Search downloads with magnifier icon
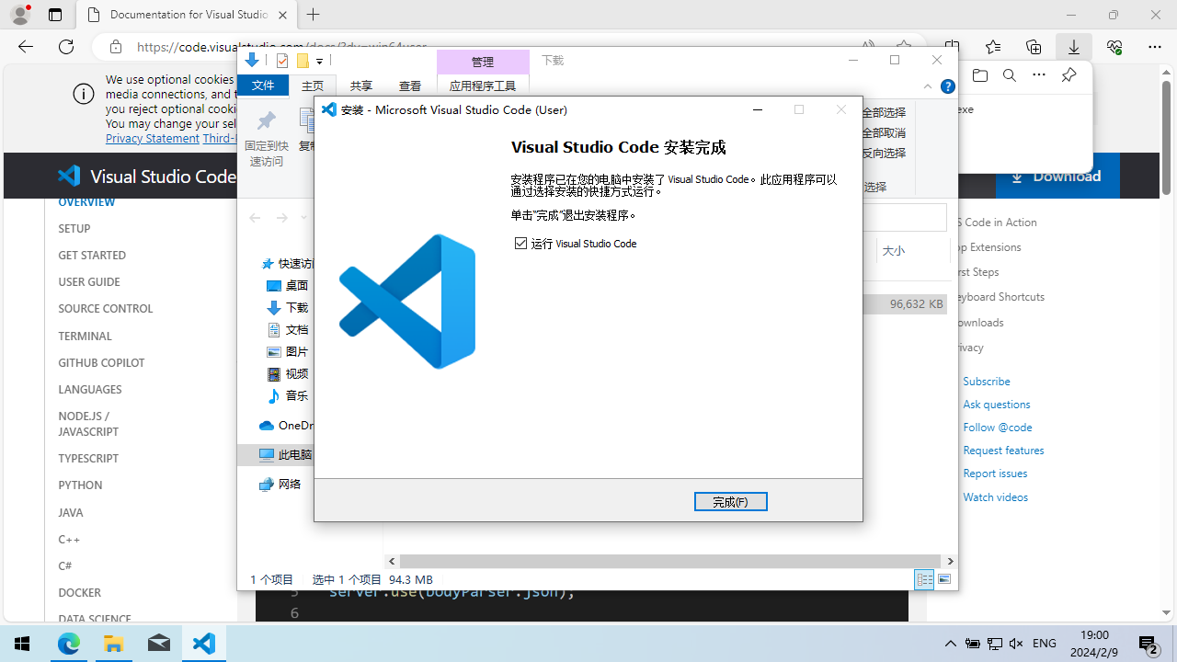 [1010, 75]
